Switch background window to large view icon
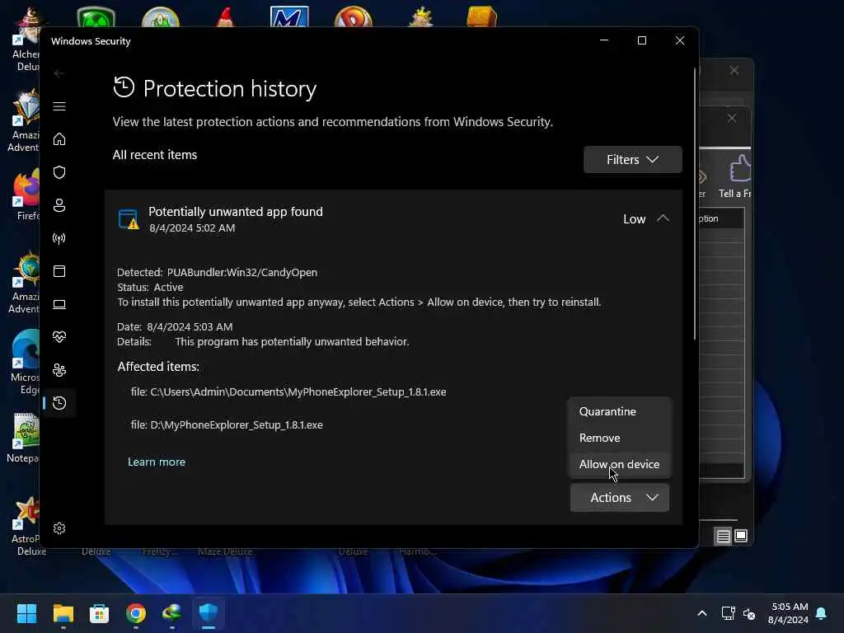 click(x=741, y=536)
